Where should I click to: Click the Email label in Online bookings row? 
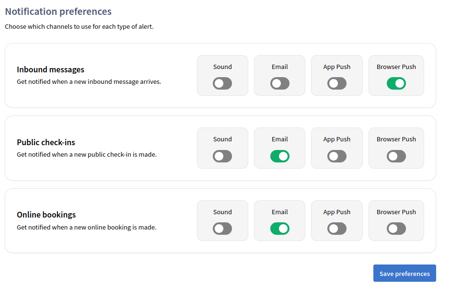pyautogui.click(x=279, y=212)
